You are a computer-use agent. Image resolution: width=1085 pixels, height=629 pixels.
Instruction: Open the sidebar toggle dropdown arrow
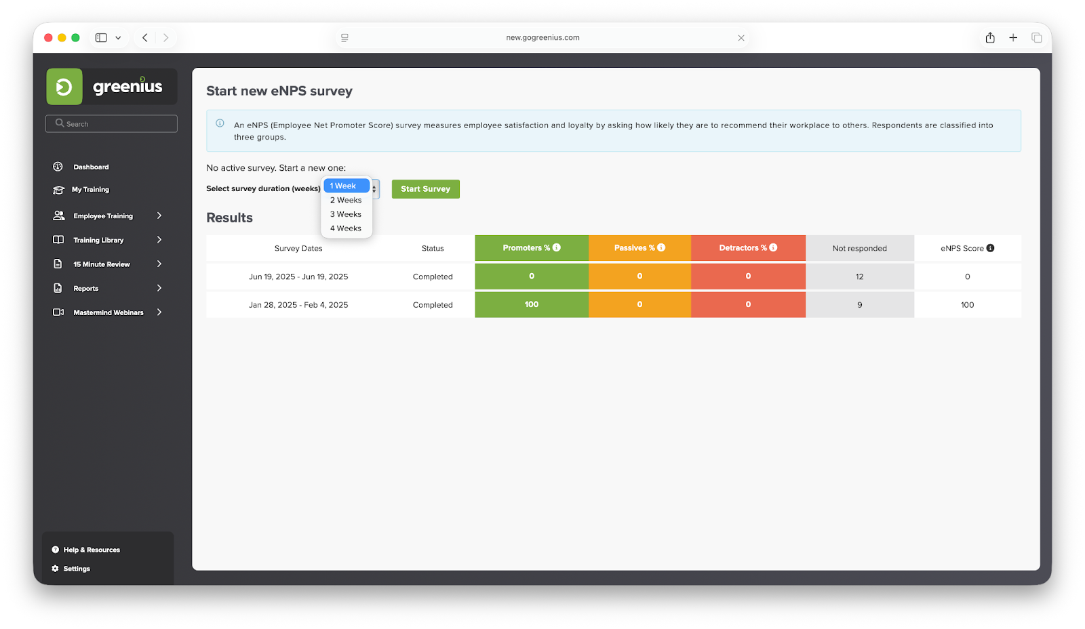(x=118, y=38)
